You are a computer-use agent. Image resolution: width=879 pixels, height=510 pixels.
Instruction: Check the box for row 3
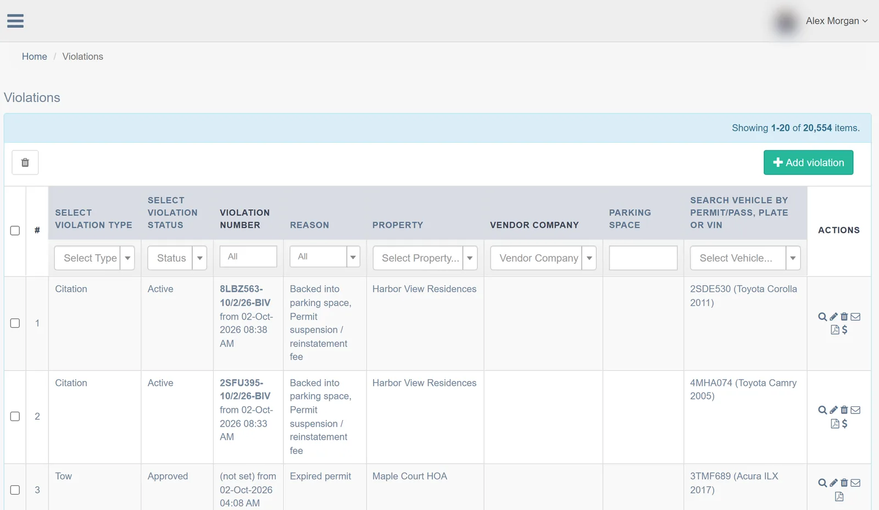pyautogui.click(x=15, y=490)
